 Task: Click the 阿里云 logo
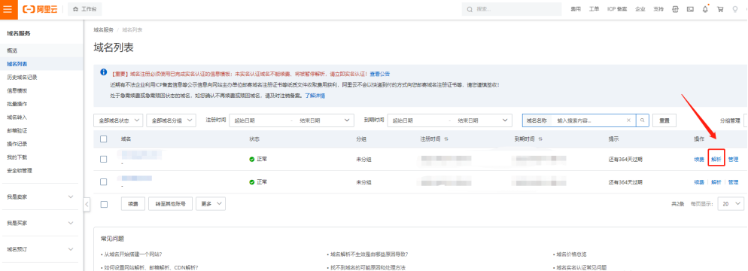[x=40, y=10]
